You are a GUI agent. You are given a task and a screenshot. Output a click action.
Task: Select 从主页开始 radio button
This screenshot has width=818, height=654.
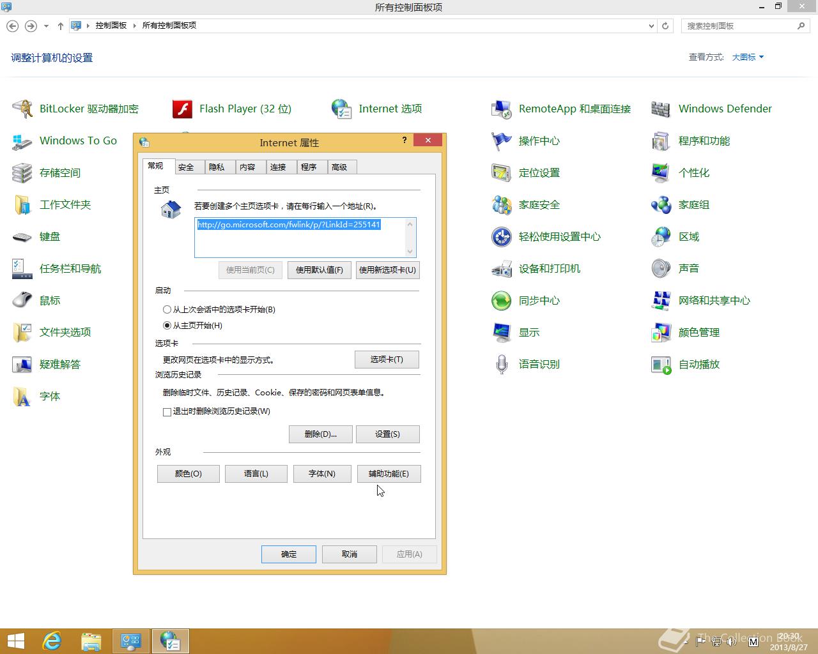(x=167, y=325)
